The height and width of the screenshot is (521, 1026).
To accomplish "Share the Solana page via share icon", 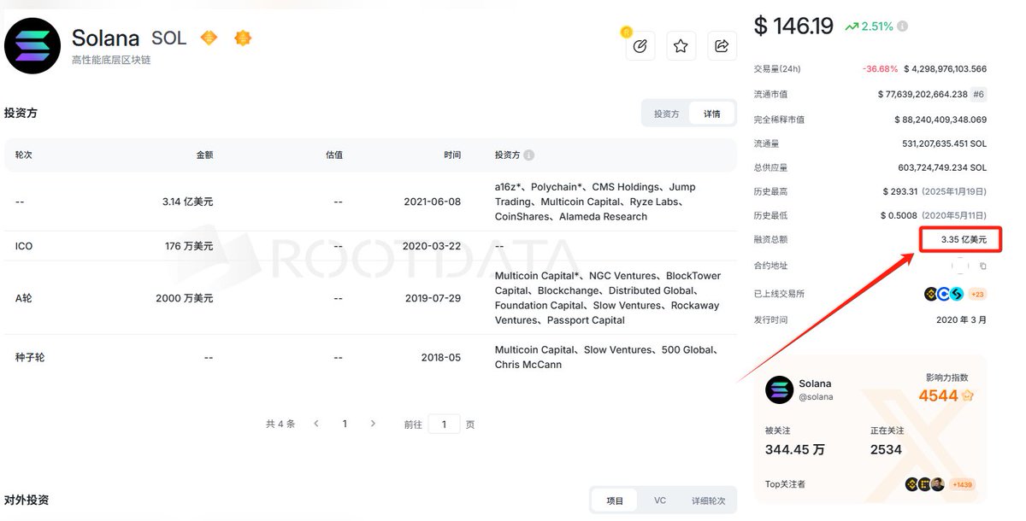I will (722, 46).
